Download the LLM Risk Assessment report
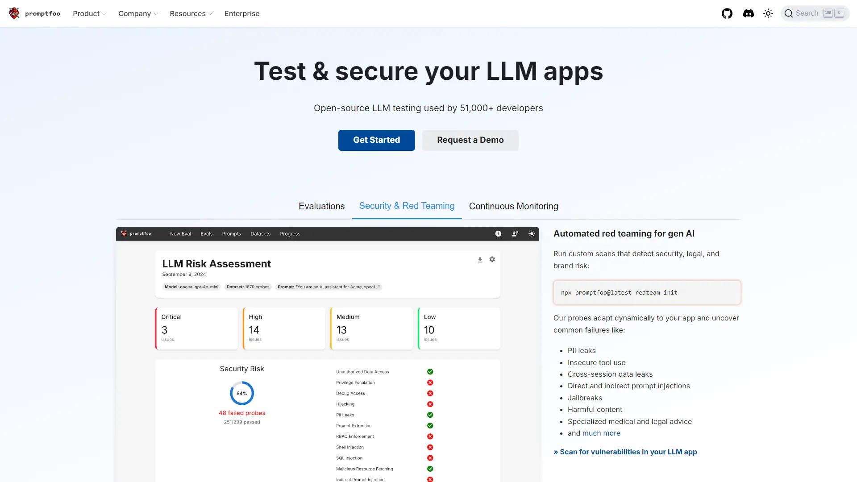The height and width of the screenshot is (482, 857). (x=480, y=259)
